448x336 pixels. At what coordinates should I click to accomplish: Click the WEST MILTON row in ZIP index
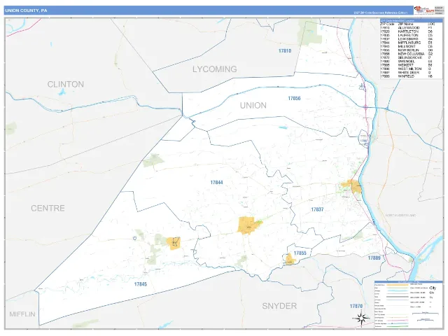click(x=407, y=69)
